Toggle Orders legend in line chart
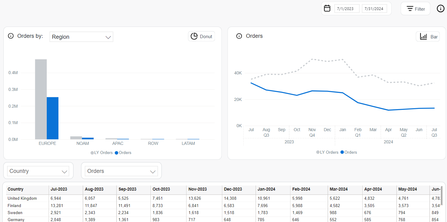The image size is (447, 222). pyautogui.click(x=349, y=152)
